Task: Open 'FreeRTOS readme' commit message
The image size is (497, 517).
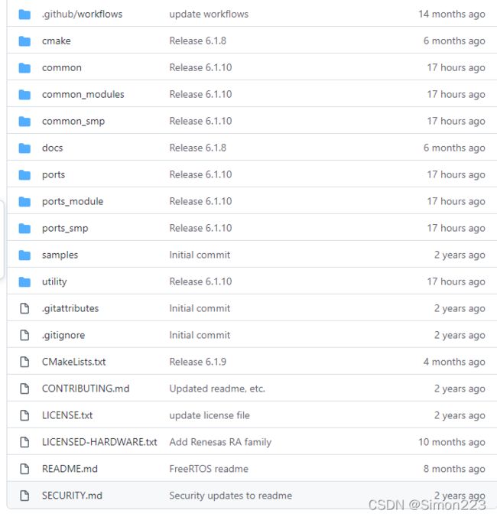Action: [x=209, y=469]
